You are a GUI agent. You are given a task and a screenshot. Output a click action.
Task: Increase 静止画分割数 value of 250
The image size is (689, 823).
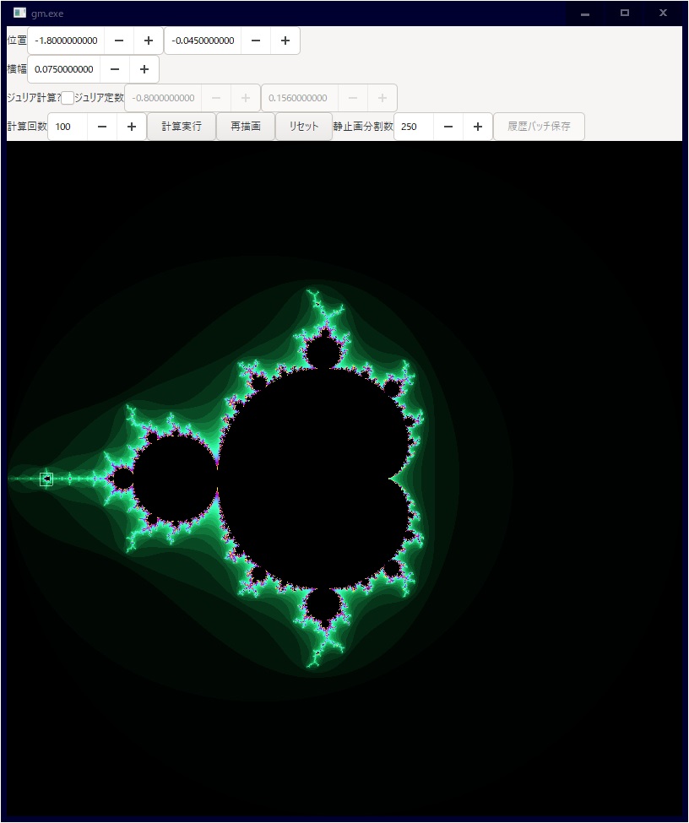click(478, 127)
